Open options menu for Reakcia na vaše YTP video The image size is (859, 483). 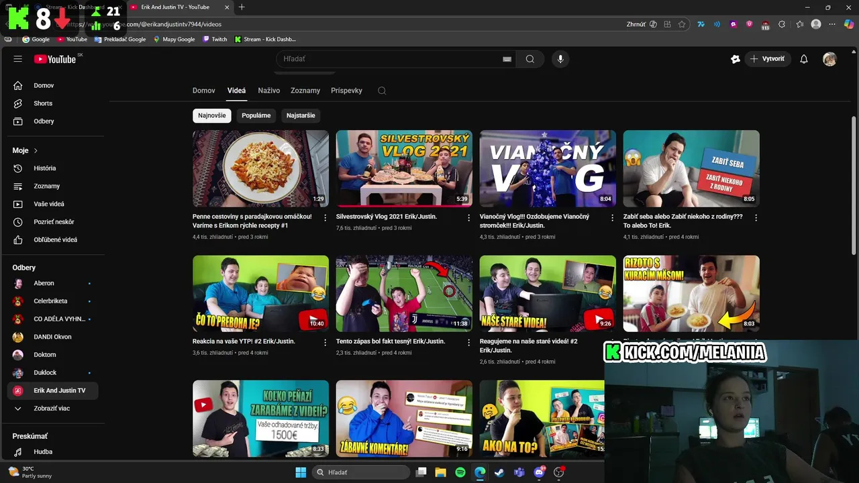pos(325,342)
